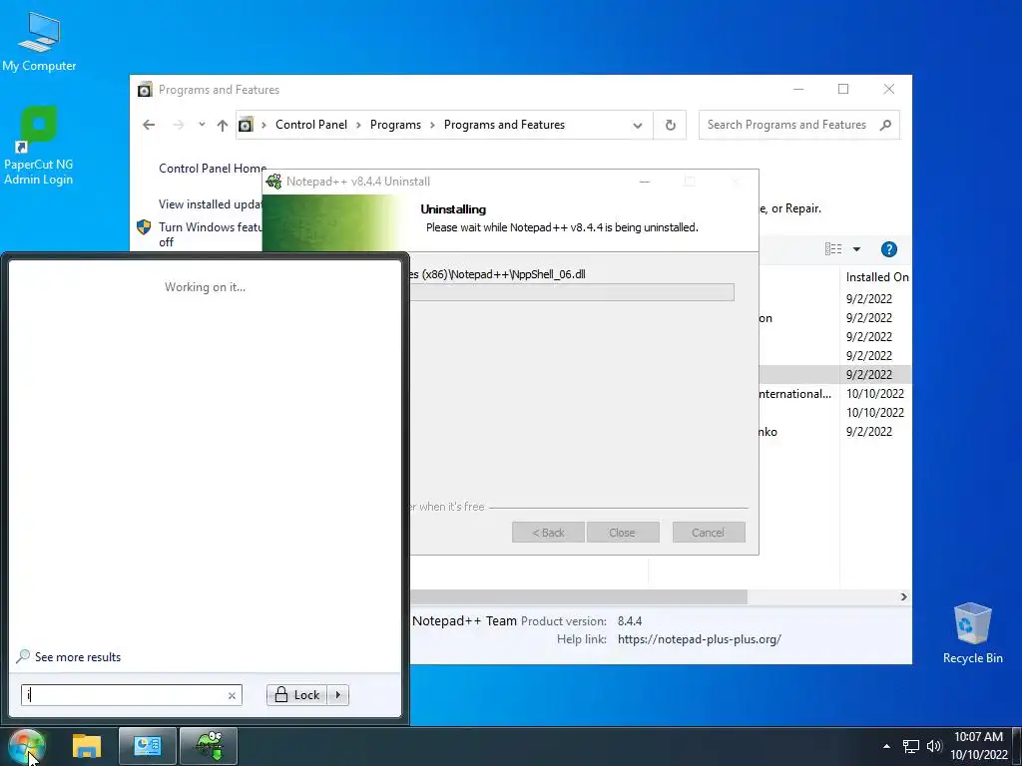Maximize the Programs and Features window
The width and height of the screenshot is (1022, 766).
pos(843,89)
